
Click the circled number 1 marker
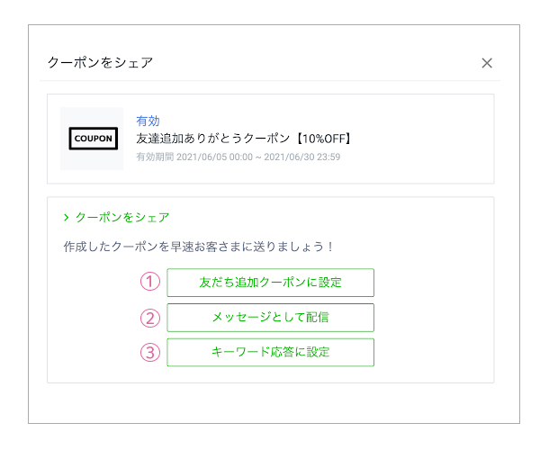[x=150, y=282]
